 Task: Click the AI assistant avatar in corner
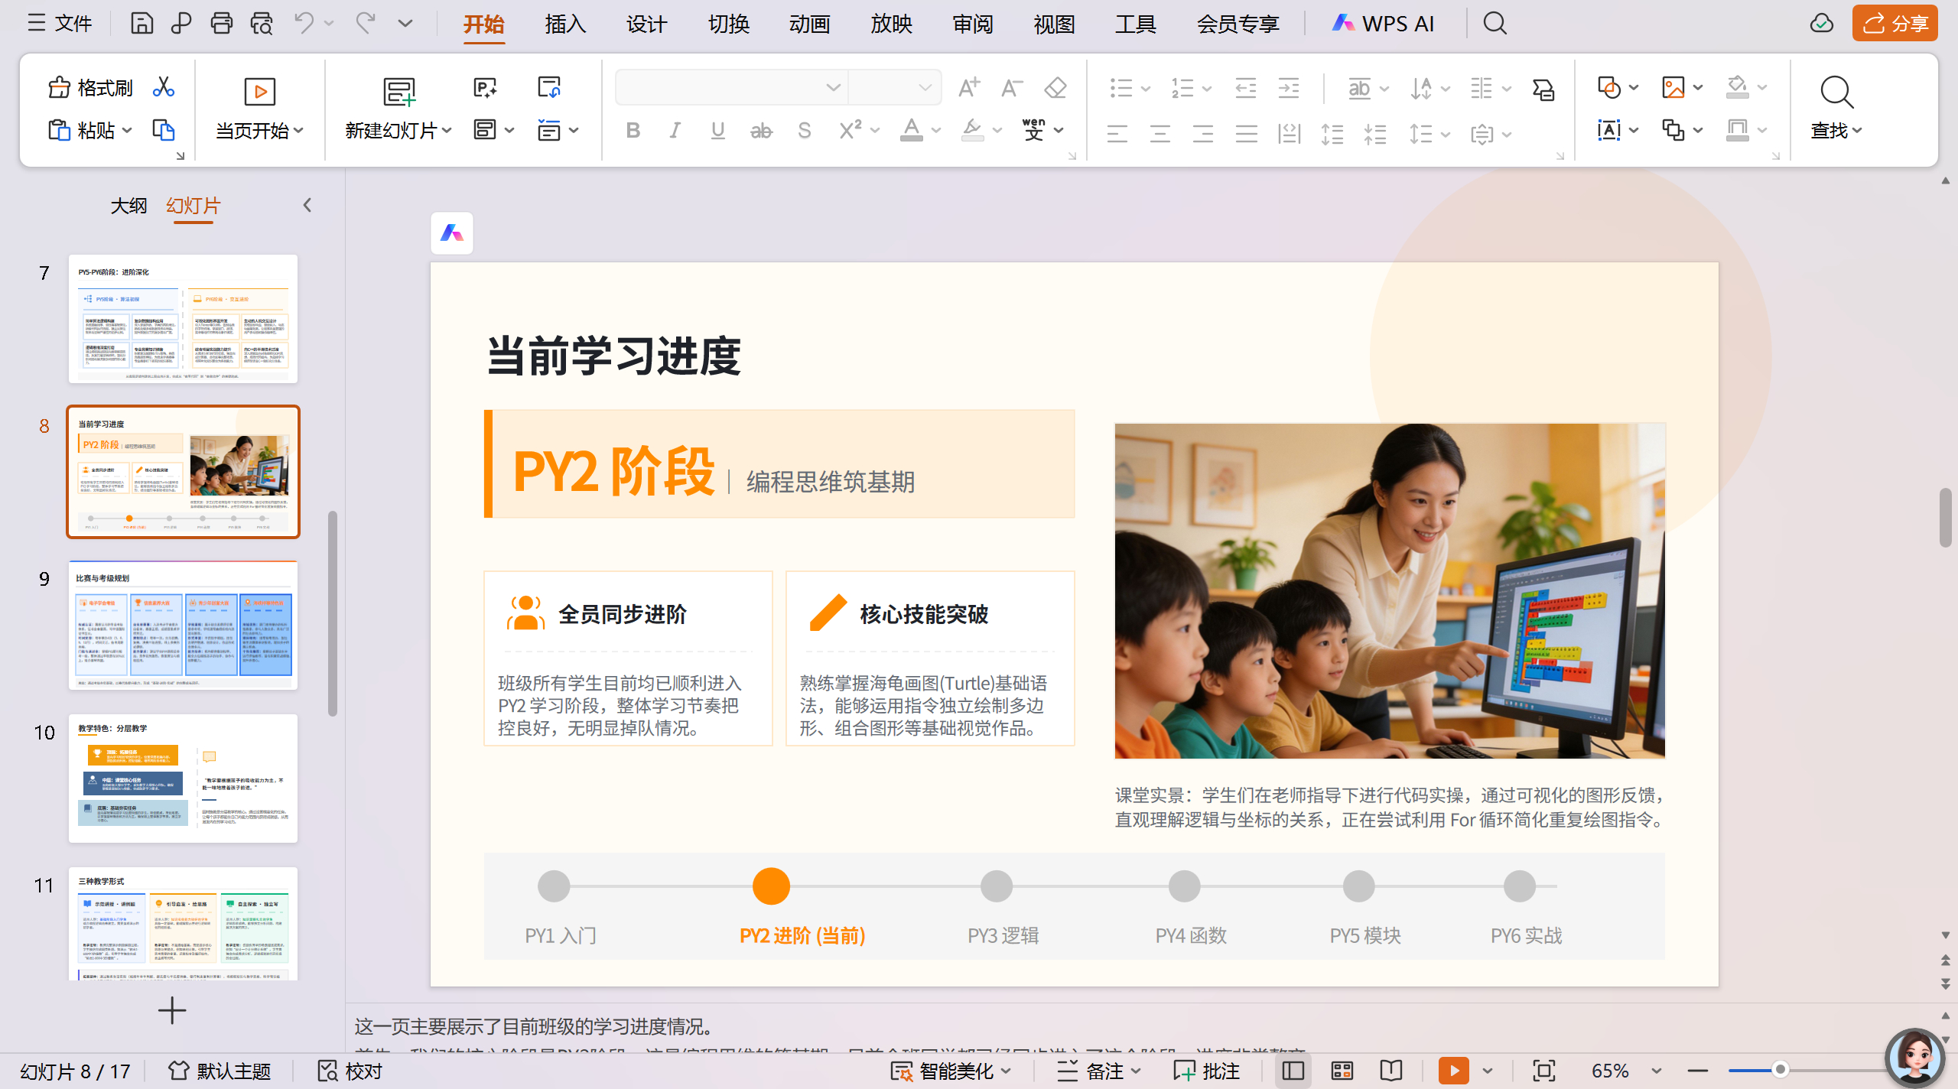[1914, 1058]
